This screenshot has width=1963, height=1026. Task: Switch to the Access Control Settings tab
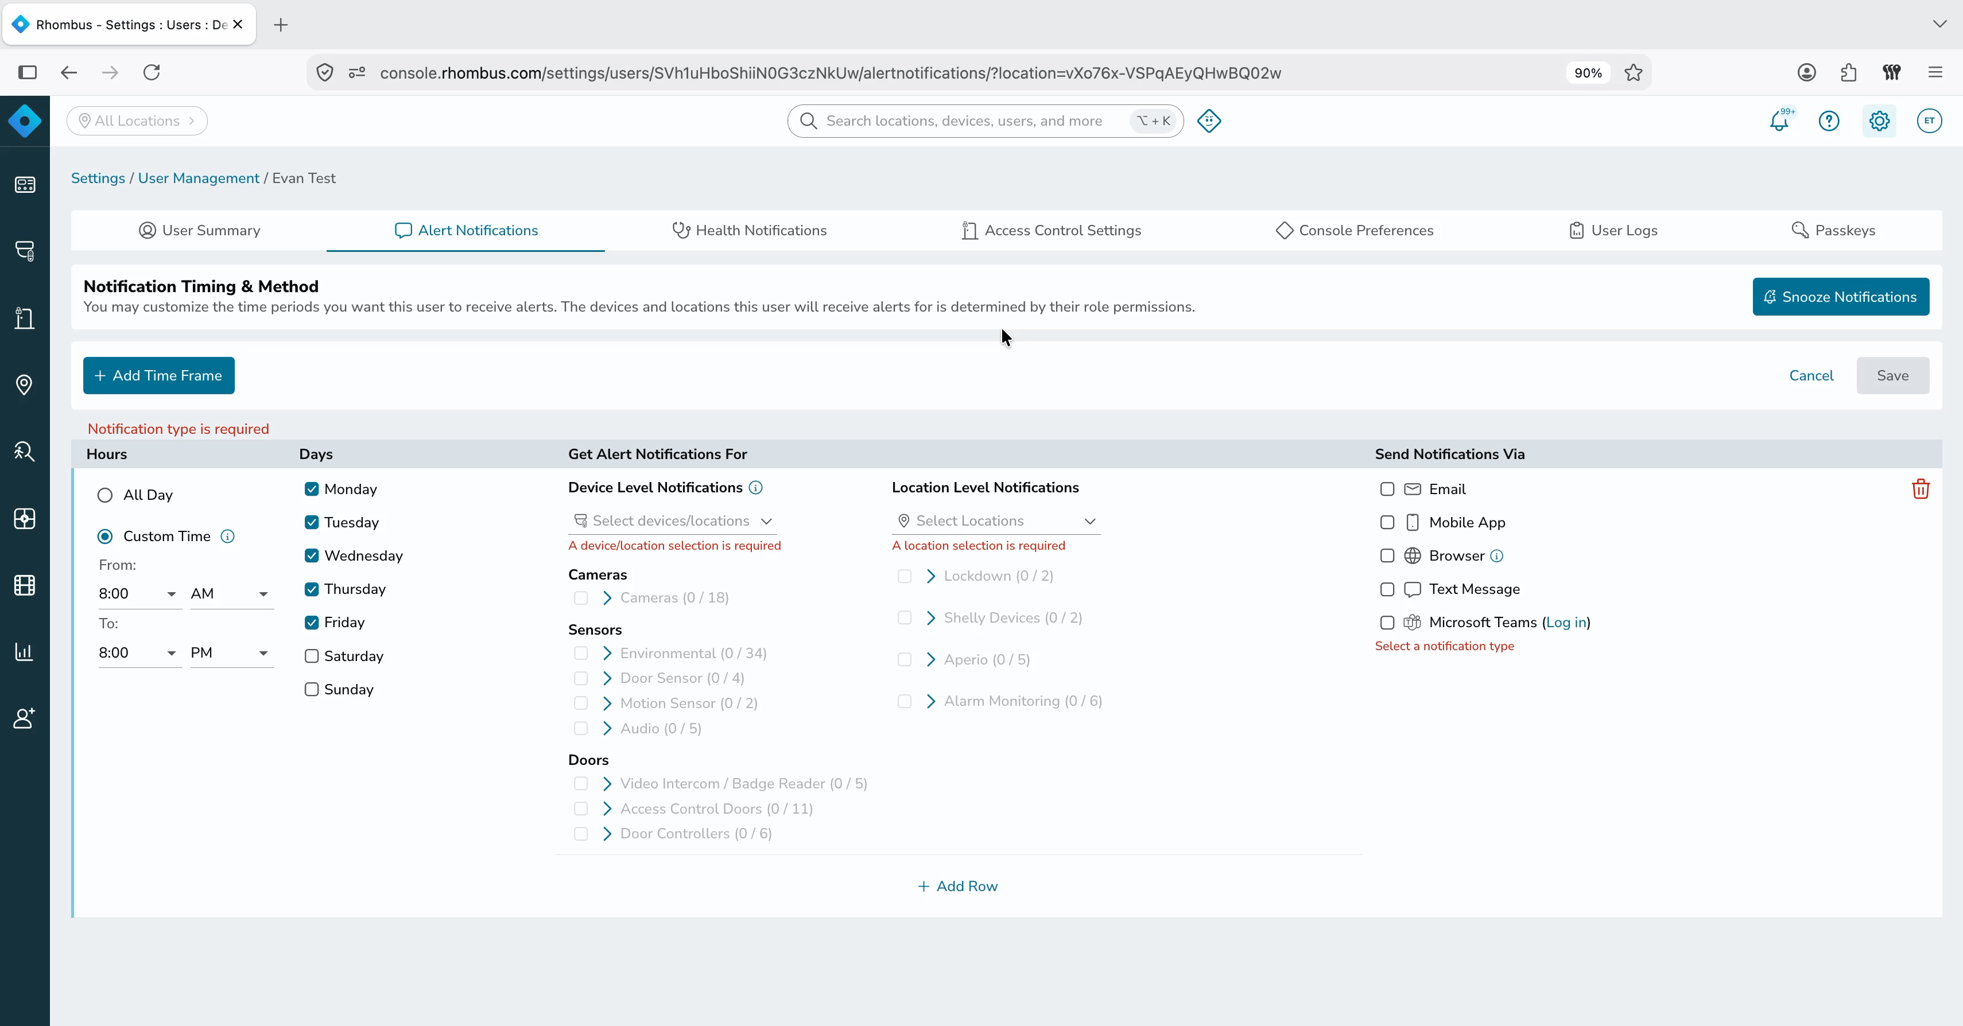[1051, 231]
